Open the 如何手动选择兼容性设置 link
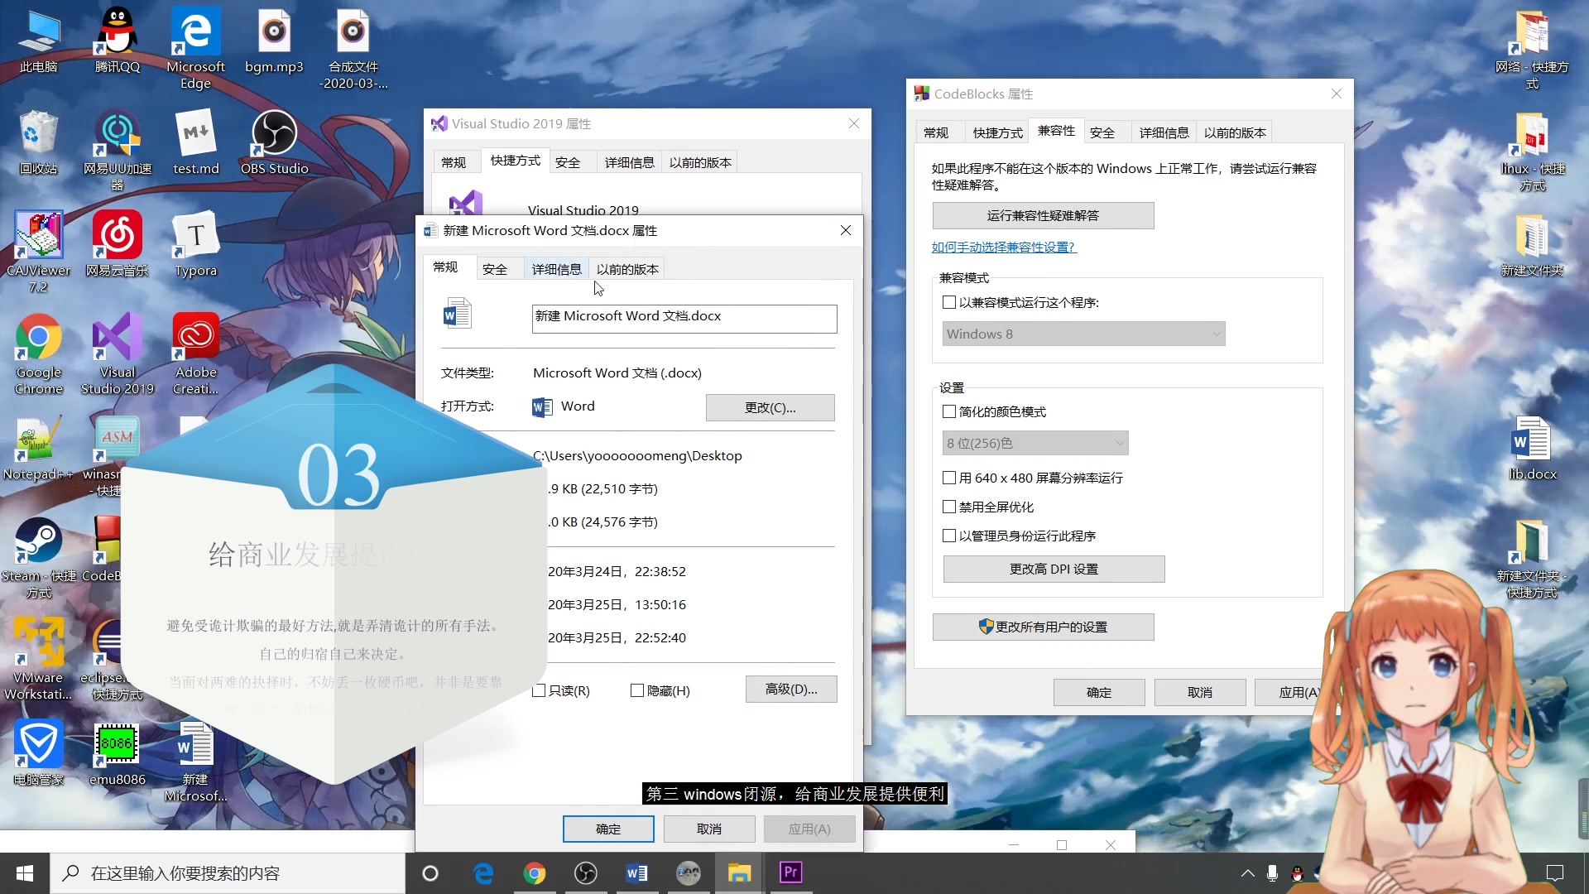The height and width of the screenshot is (894, 1589). [1002, 247]
